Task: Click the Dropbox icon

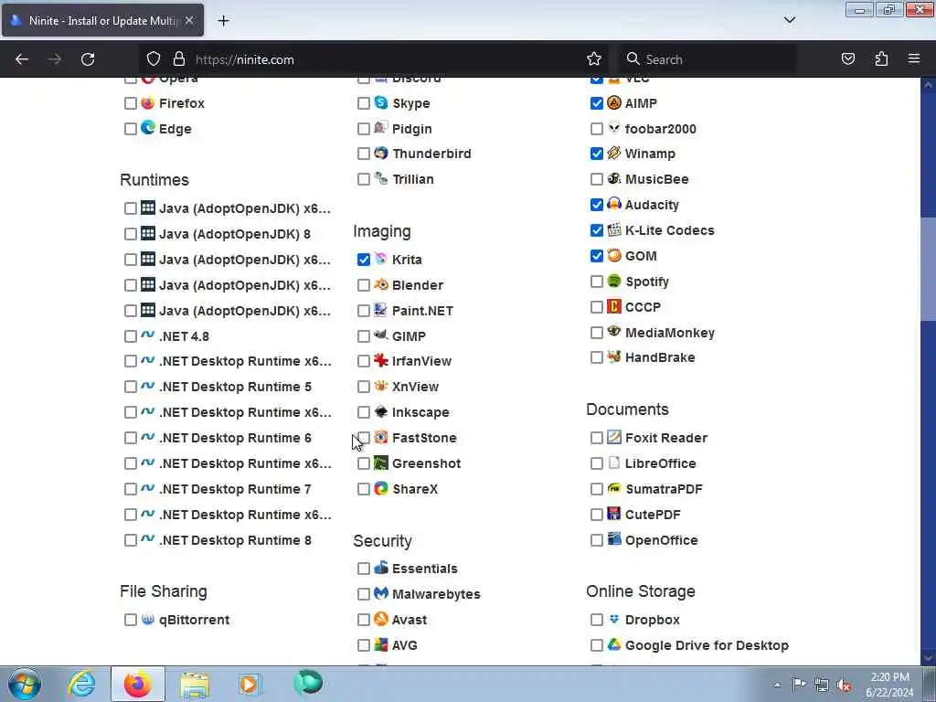Action: 614,619
